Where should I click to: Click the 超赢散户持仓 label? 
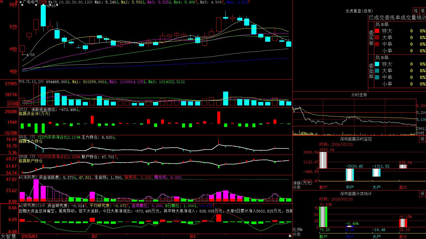[x=31, y=161]
